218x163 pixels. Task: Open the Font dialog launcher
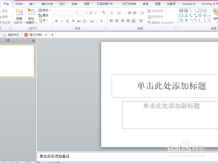(x=105, y=28)
